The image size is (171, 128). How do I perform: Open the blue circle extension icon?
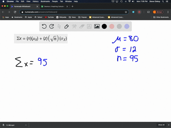pos(133,12)
